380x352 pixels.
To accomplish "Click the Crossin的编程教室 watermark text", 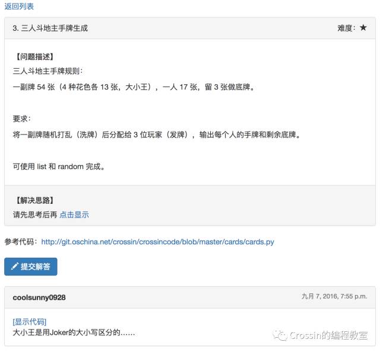I will [328, 335].
